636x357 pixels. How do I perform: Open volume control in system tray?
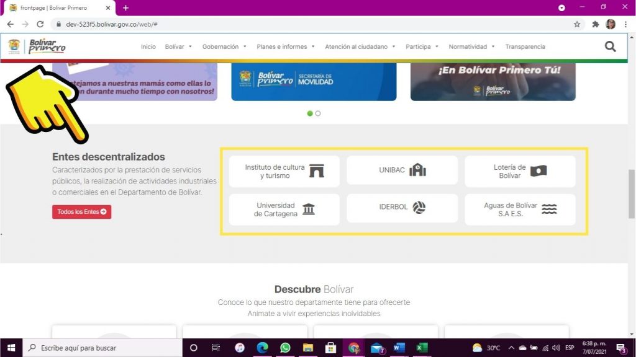(556, 348)
